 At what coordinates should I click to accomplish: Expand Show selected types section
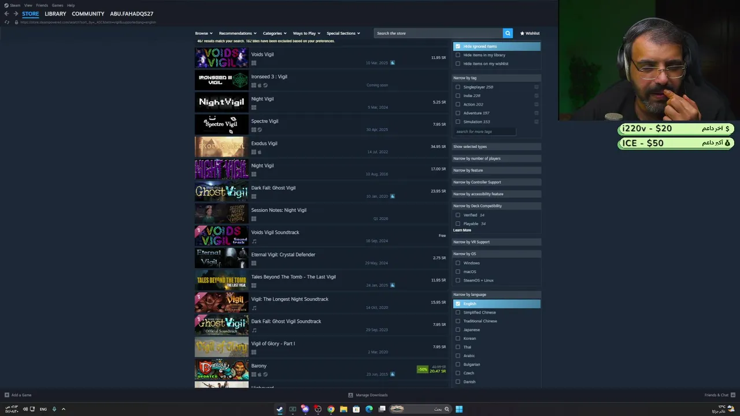[497, 147]
